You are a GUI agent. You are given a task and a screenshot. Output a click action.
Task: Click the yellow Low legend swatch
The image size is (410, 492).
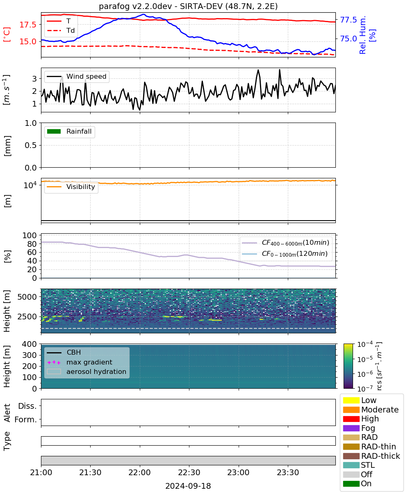pyautogui.click(x=351, y=400)
